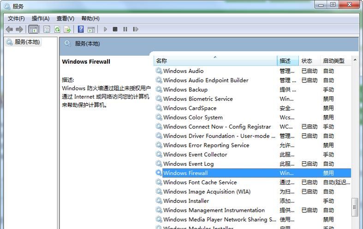Click the Start service play button
This screenshot has width=363, height=229.
click(x=105, y=29)
